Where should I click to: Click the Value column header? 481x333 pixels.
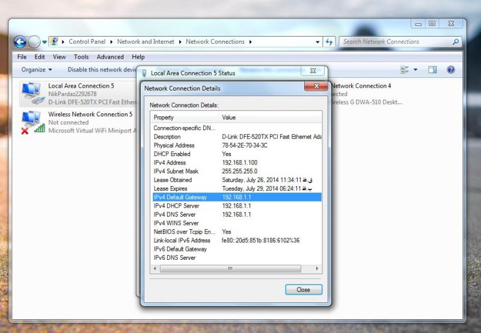point(270,117)
